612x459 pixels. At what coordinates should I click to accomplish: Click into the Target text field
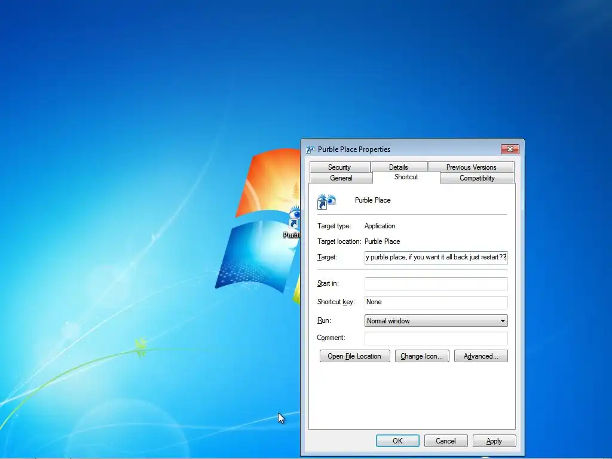(x=436, y=257)
